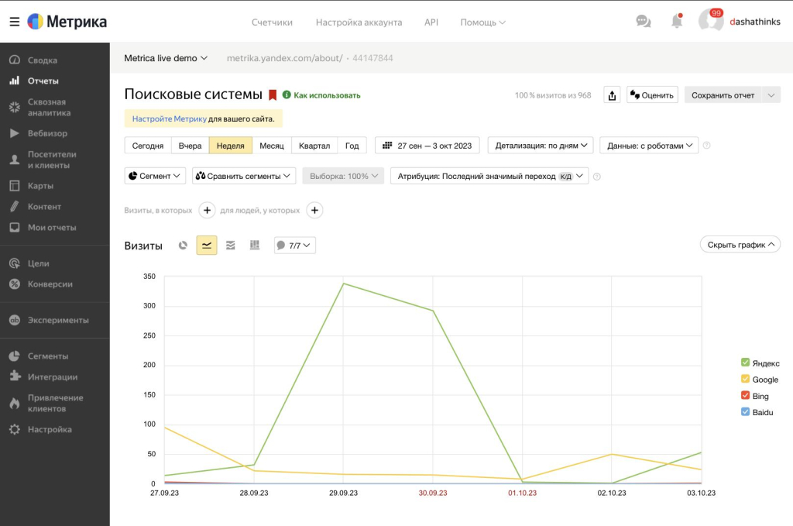Open the notifications bell
The image size is (793, 526).
tap(677, 22)
